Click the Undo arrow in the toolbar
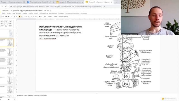Screen dimensions: 179x101 pyautogui.click(x=3, y=17)
